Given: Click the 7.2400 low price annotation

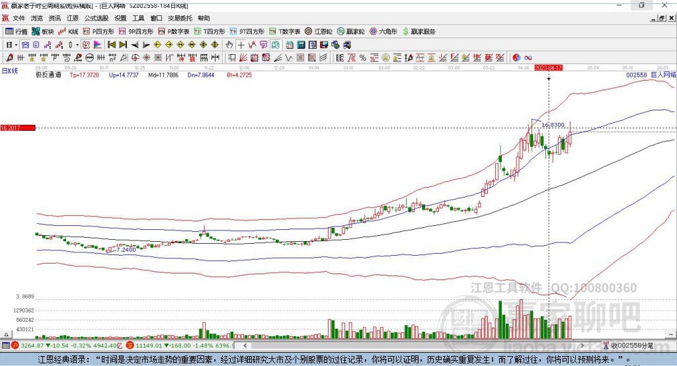Looking at the screenshot, I should pos(126,250).
